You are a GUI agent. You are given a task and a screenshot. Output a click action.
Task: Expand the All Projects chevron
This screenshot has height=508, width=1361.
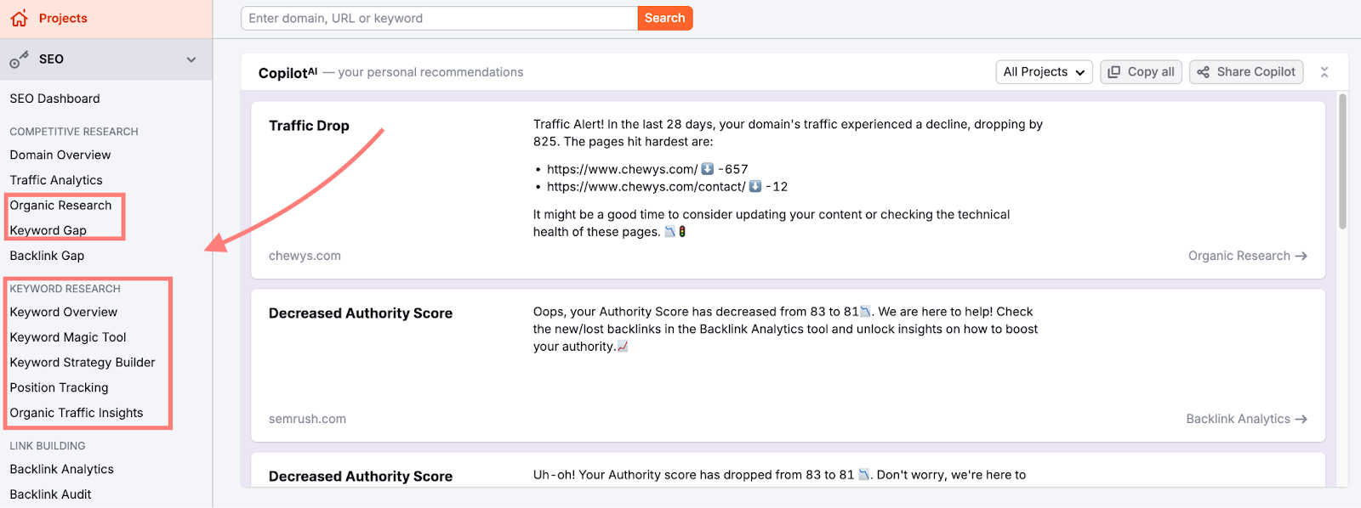(x=1079, y=71)
